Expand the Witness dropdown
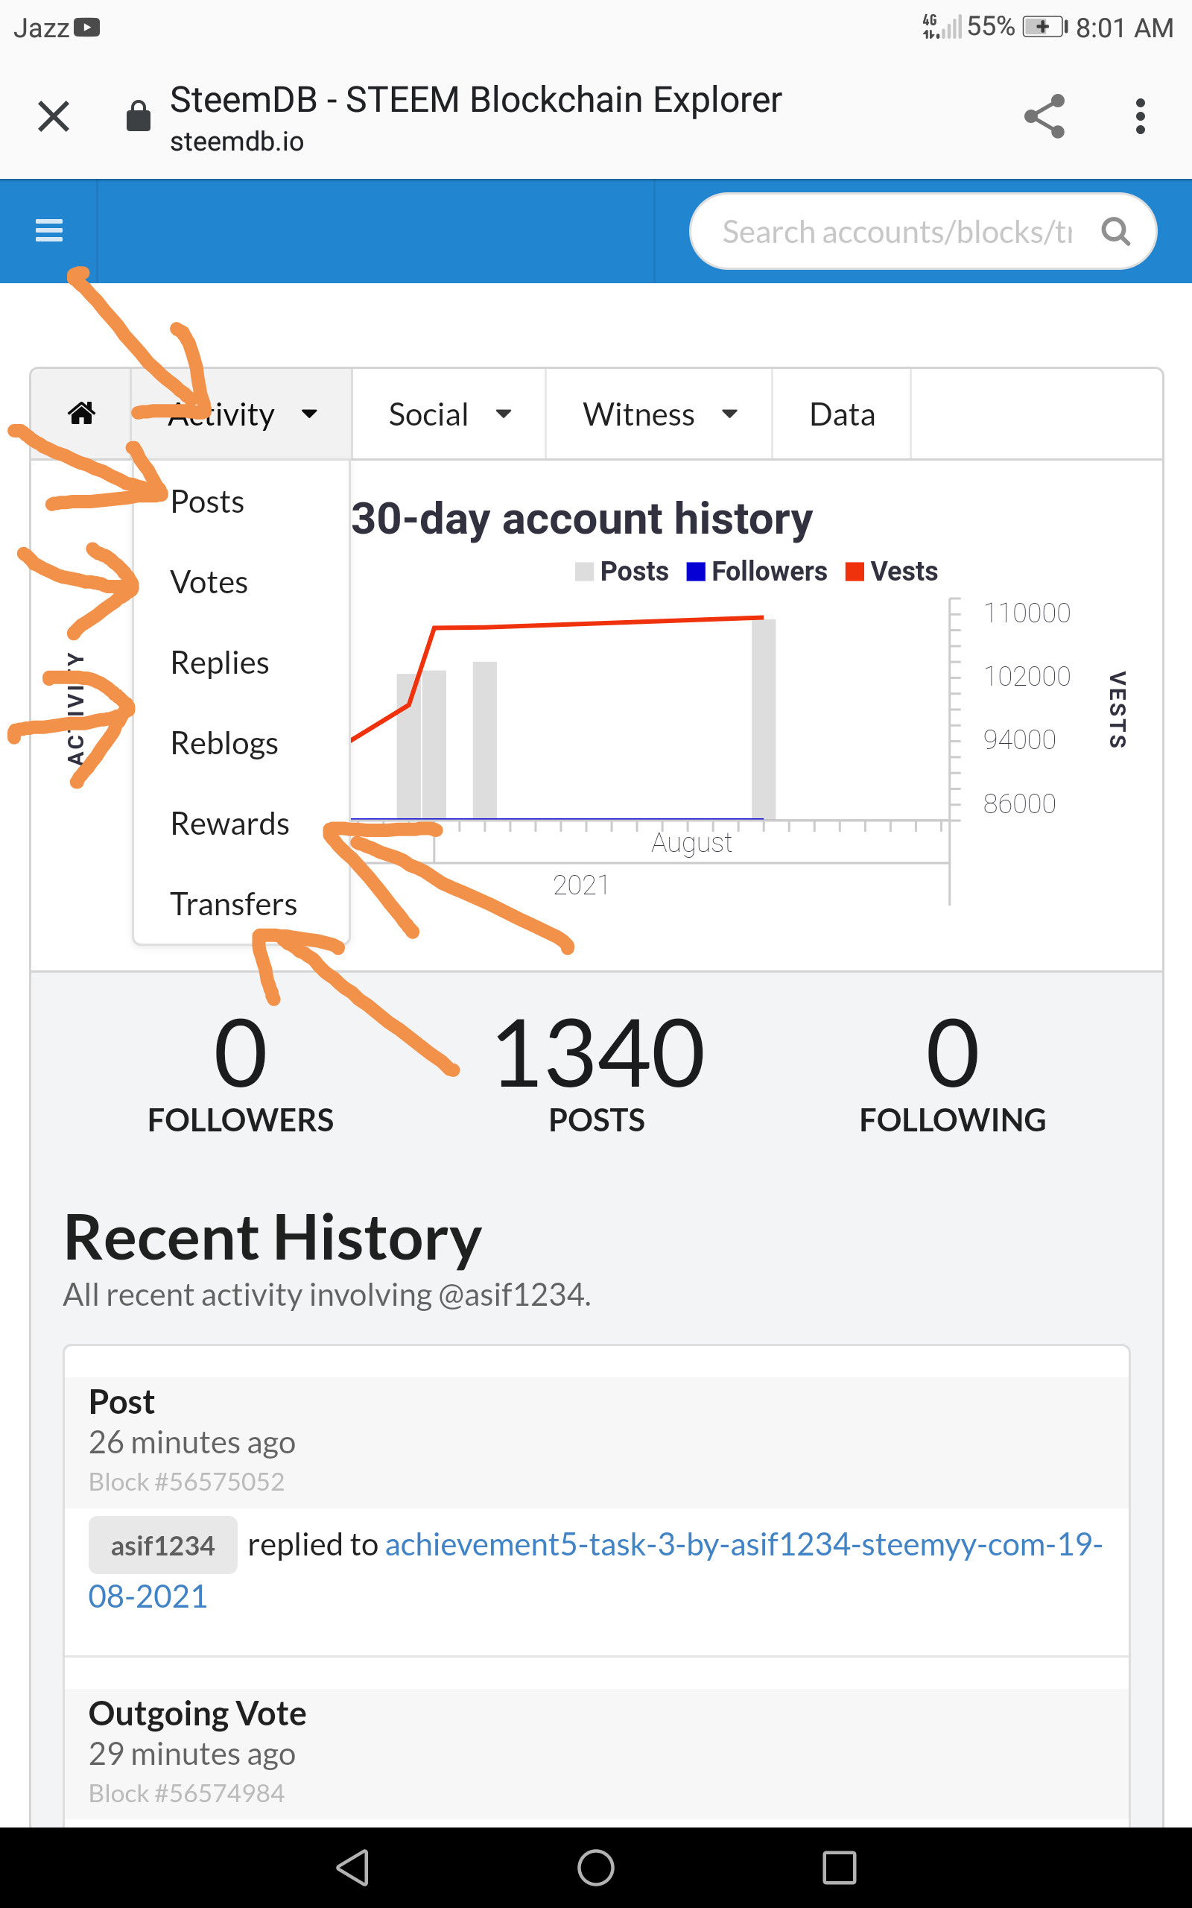 [659, 414]
